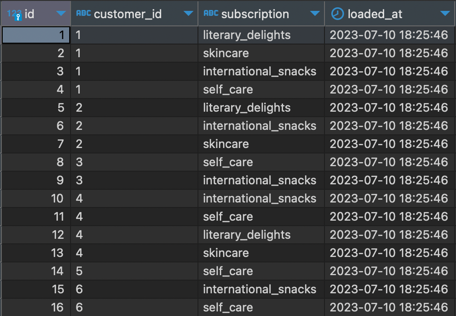Click the customer_id column header text

click(127, 14)
